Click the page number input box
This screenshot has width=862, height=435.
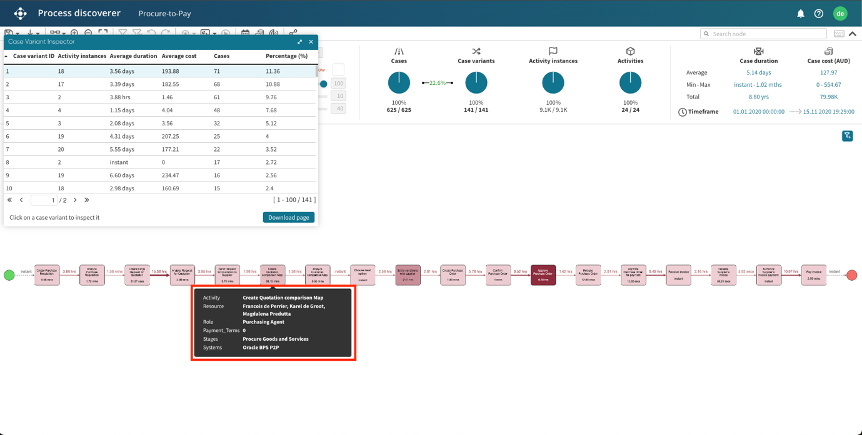click(x=43, y=200)
